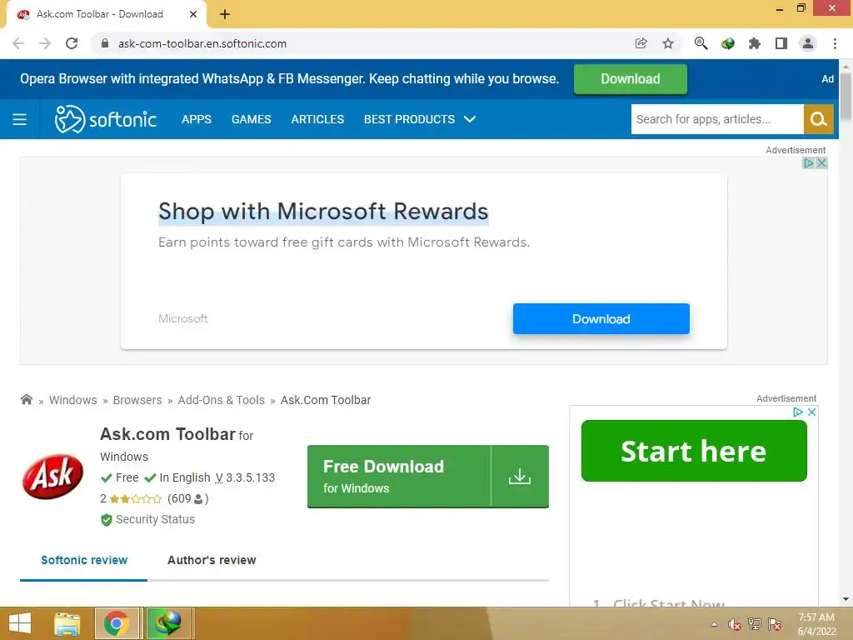The height and width of the screenshot is (640, 853).
Task: Open ARTICLES in Softonic navigation
Action: (317, 119)
